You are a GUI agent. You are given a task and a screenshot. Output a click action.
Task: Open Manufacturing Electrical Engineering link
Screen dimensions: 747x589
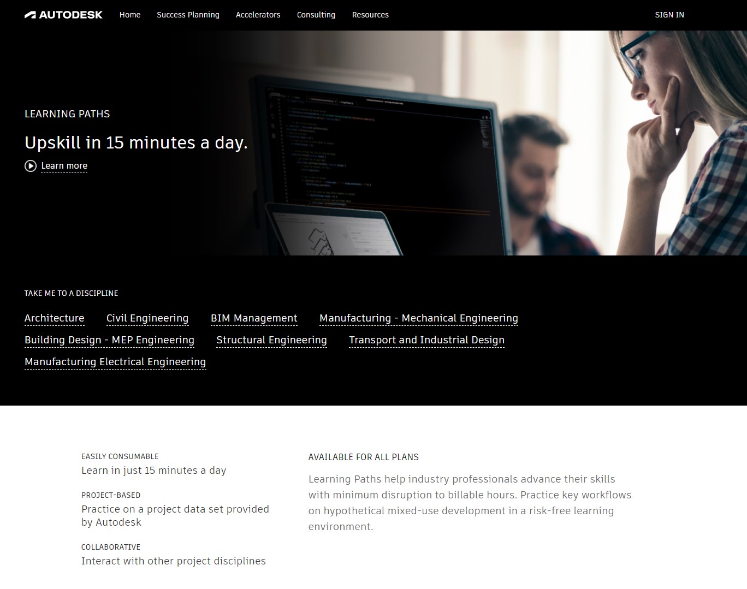115,362
